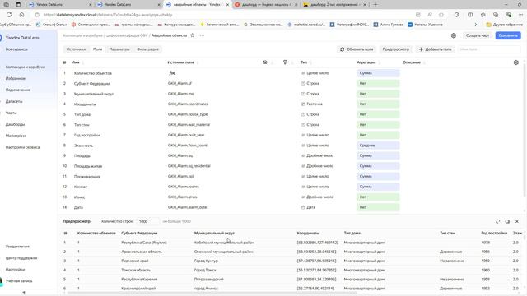Open the aggregation dropdown Нет for Субъект Федерации

point(378,83)
